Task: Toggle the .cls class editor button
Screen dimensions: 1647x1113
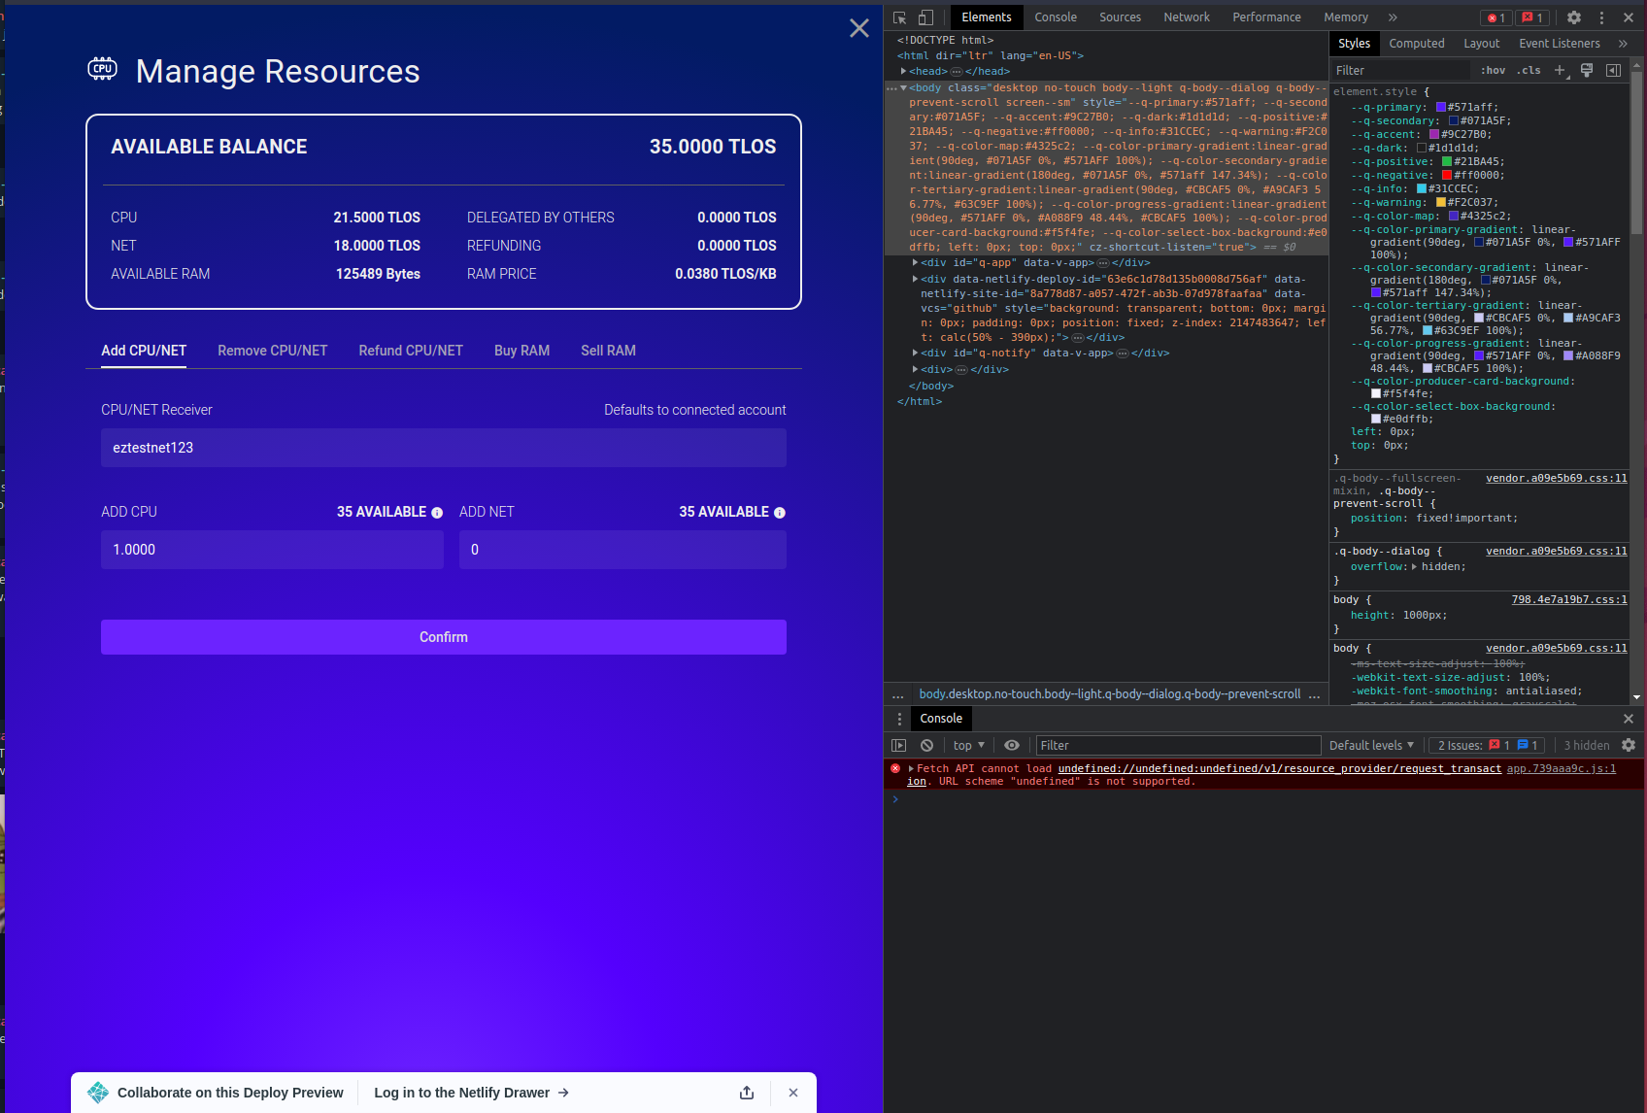Action: point(1529,70)
